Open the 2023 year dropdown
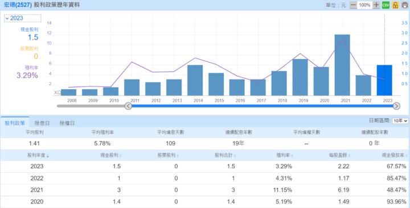Screen dimensions: 410x208 coord(22,18)
